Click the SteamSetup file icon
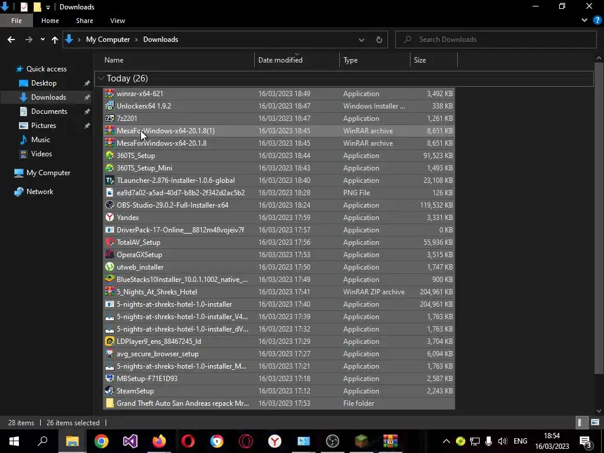This screenshot has height=453, width=604. click(x=110, y=390)
